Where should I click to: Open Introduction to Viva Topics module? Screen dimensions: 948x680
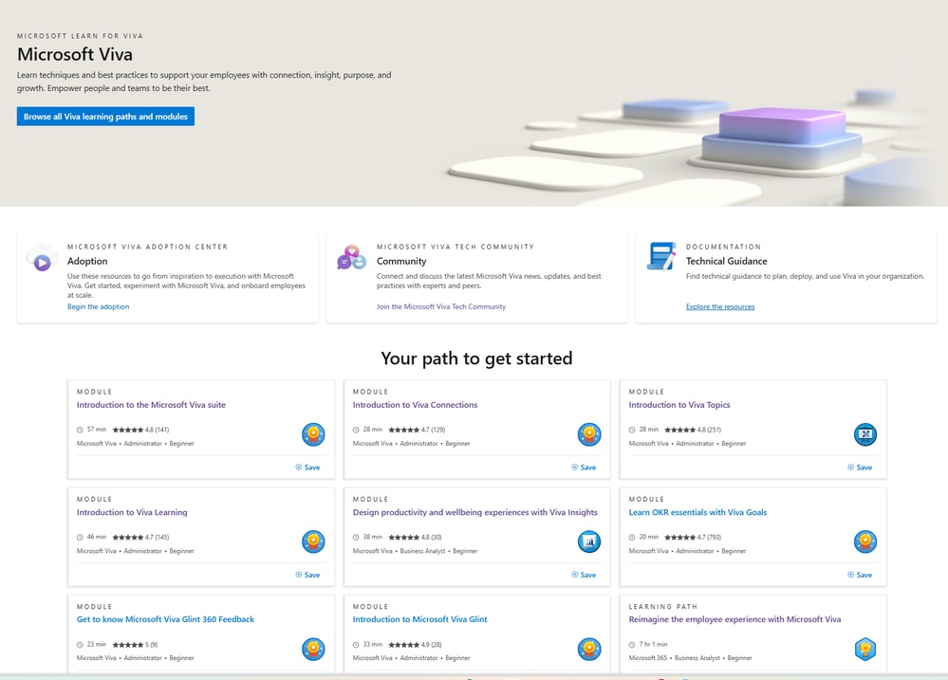(678, 405)
